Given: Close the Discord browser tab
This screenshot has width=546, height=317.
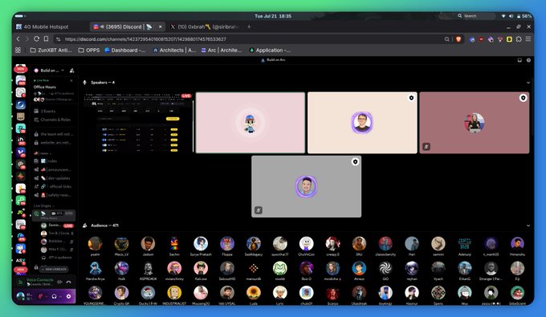Looking at the screenshot, I should (x=160, y=26).
